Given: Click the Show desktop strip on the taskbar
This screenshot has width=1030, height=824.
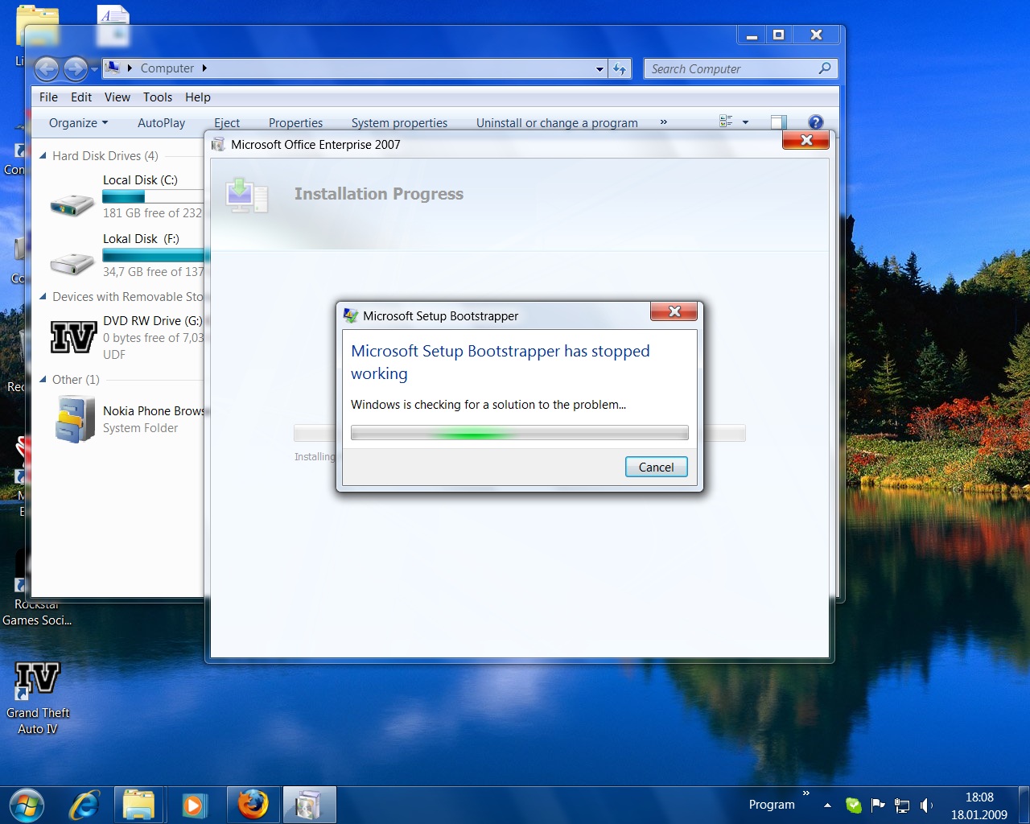Looking at the screenshot, I should click(x=1024, y=805).
